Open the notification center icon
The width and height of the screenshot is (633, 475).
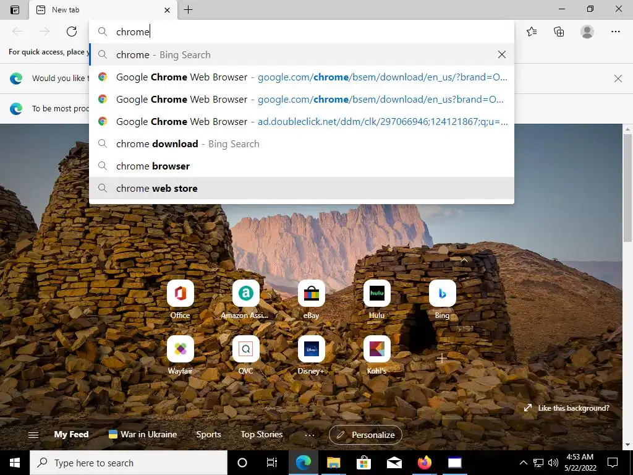(x=613, y=463)
